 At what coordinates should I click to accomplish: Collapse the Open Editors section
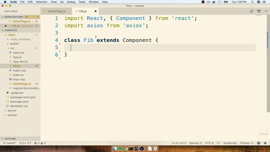[14, 17]
